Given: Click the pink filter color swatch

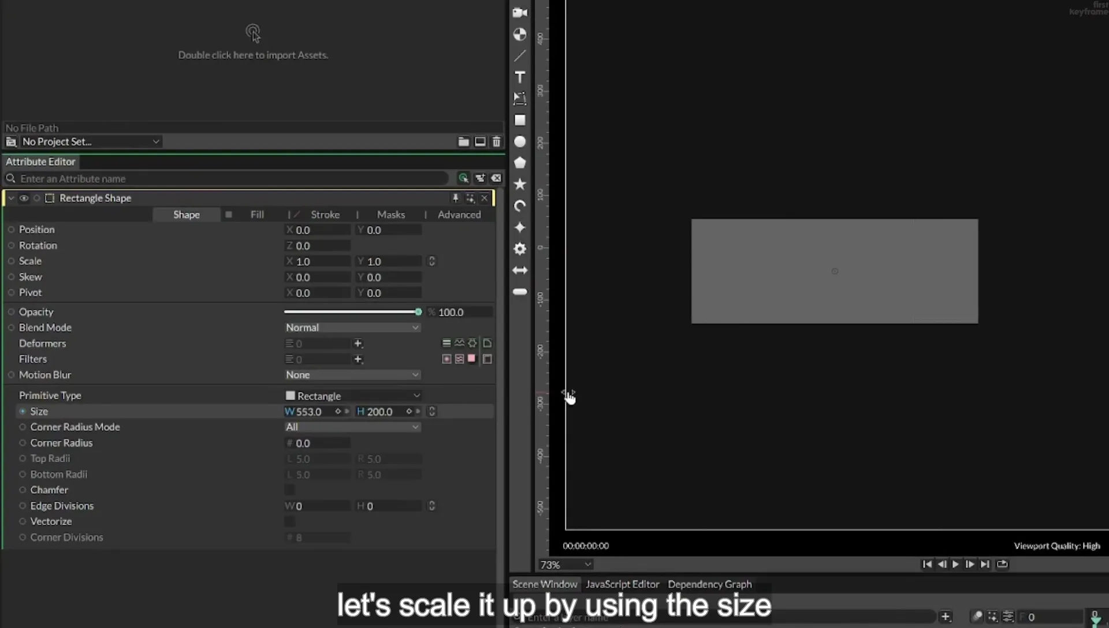Looking at the screenshot, I should pyautogui.click(x=472, y=358).
